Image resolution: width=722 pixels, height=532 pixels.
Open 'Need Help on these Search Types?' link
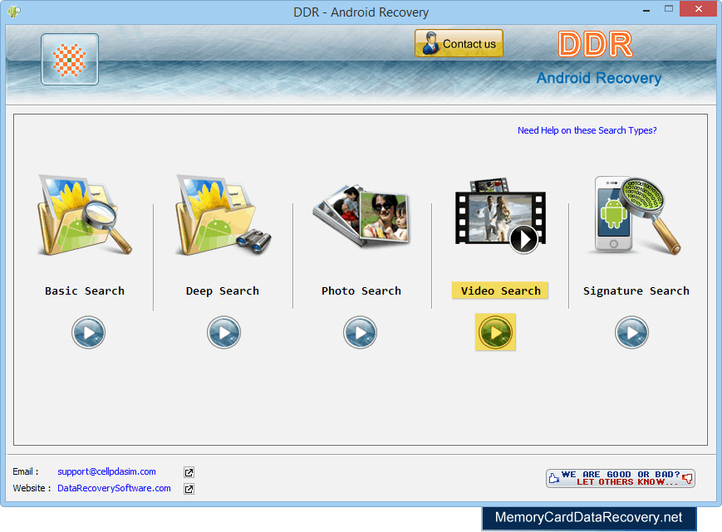click(x=587, y=130)
